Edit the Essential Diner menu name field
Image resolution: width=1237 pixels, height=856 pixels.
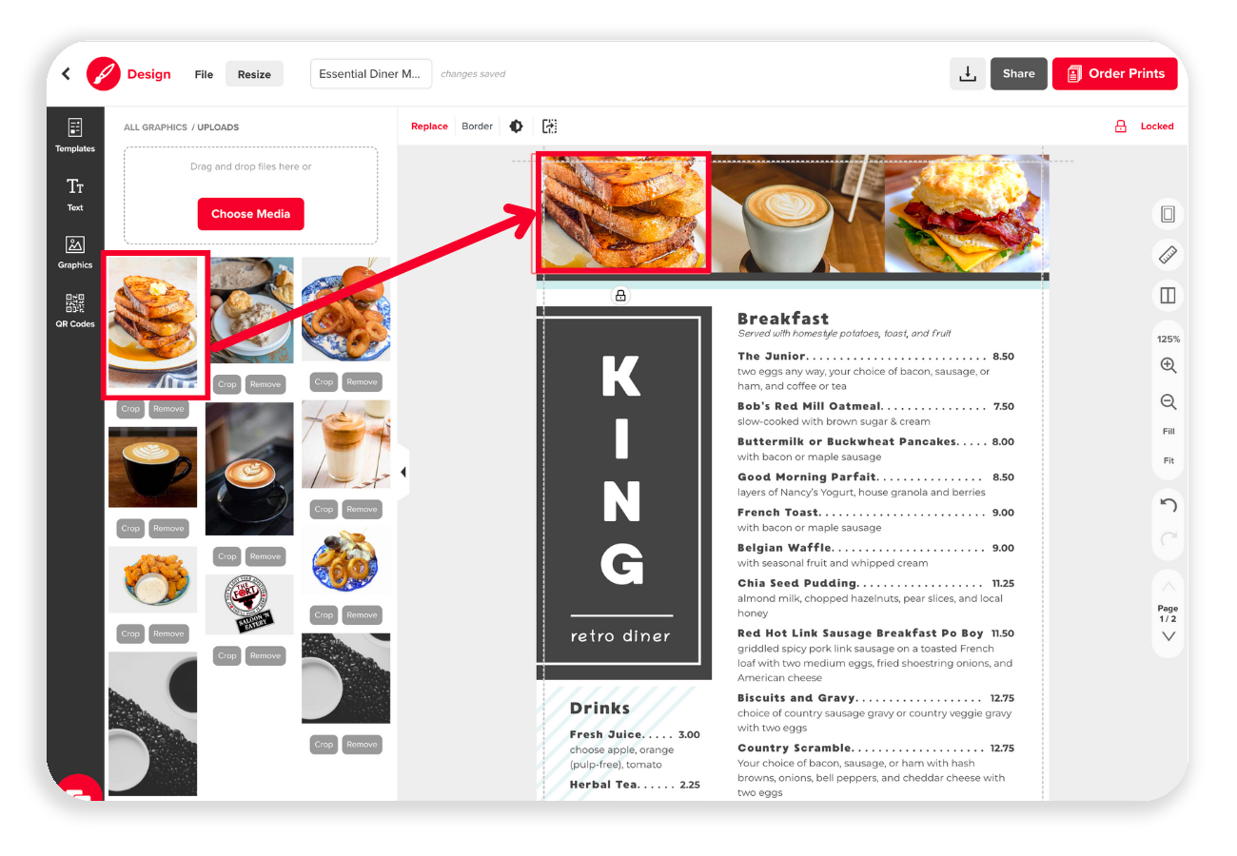tap(371, 74)
